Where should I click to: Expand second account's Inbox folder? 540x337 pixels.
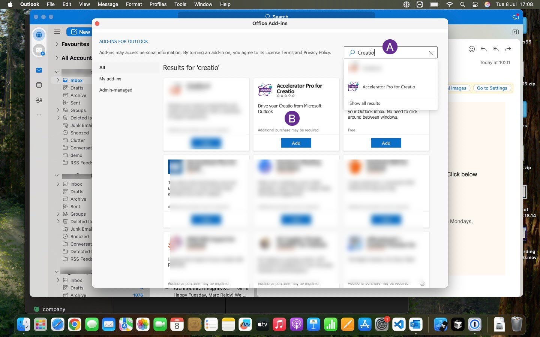(58, 184)
